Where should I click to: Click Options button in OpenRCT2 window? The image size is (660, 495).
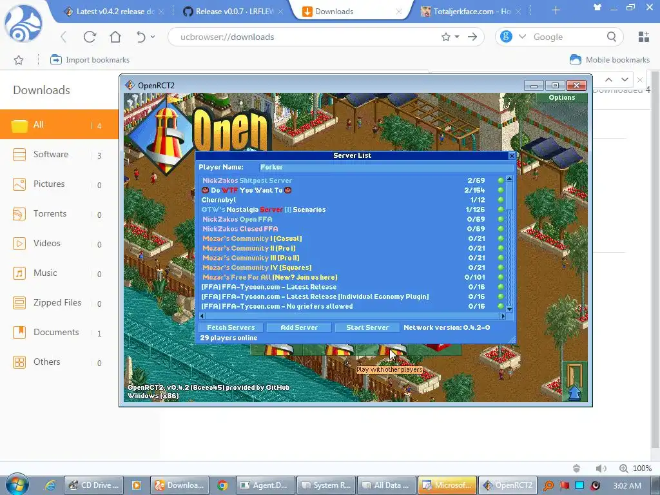click(562, 98)
